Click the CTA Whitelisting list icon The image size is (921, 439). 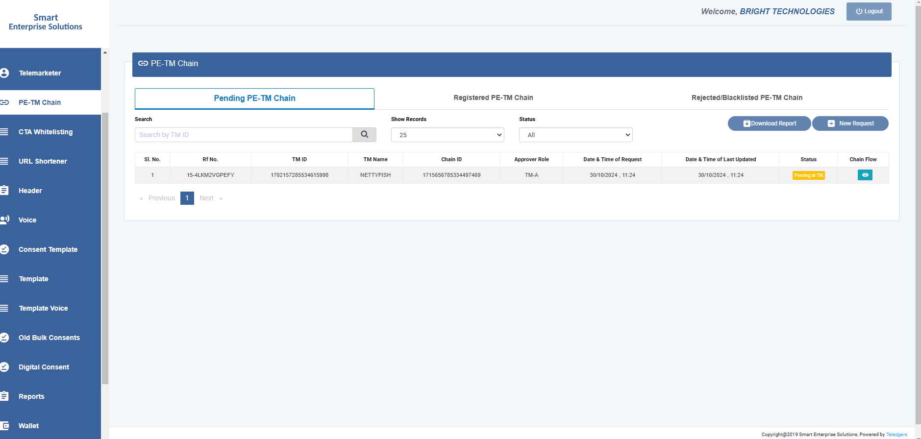(x=5, y=132)
